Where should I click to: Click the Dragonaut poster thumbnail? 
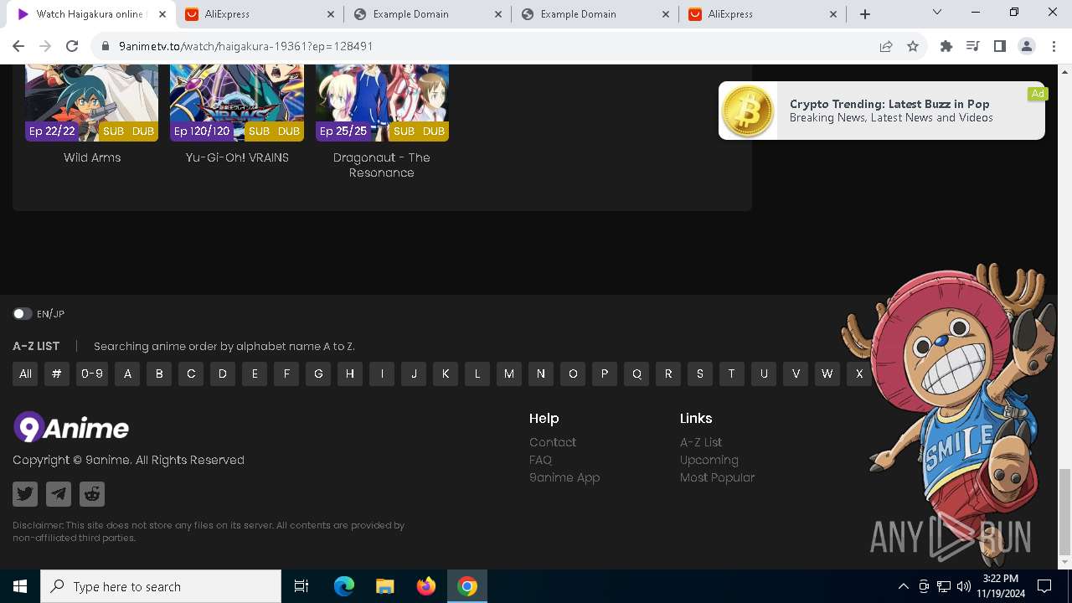click(382, 103)
